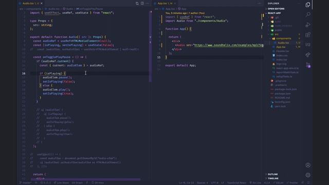The height and width of the screenshot is (185, 329).
Task: Click the horizontal scrollbar in the left editor
Action: [x=86, y=179]
